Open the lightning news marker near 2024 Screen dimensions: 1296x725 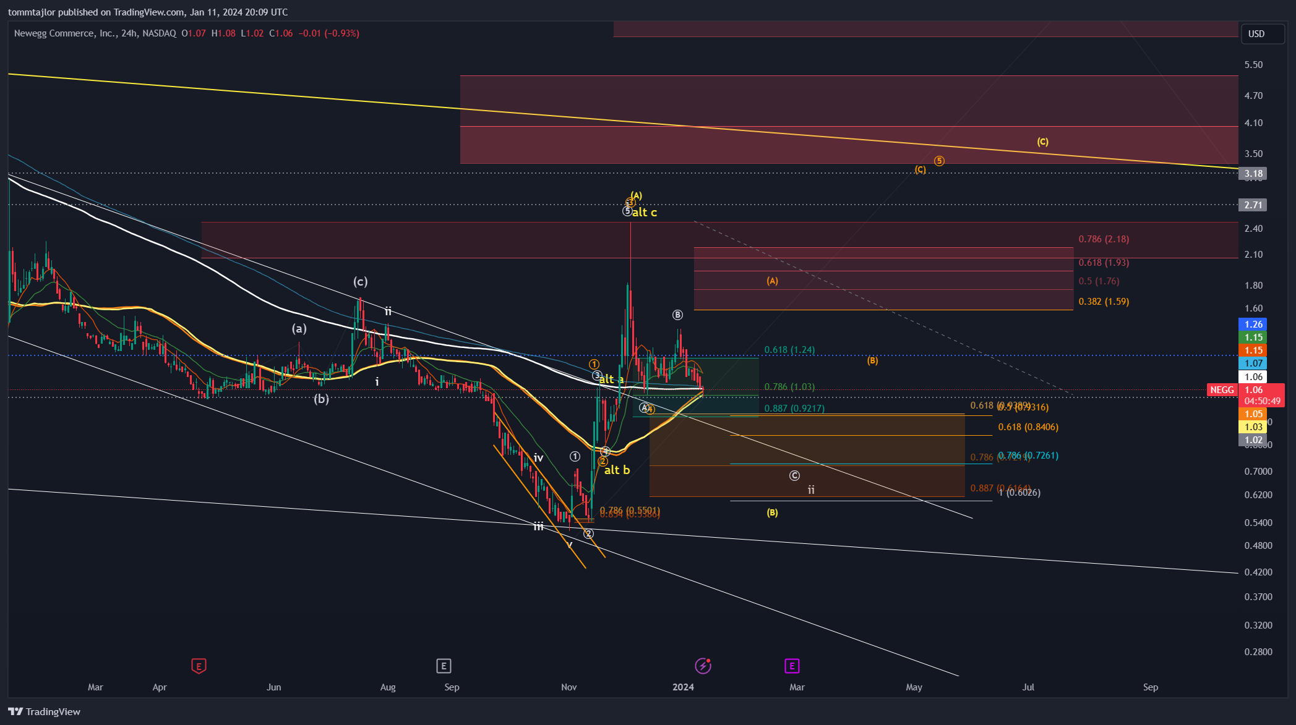point(703,666)
